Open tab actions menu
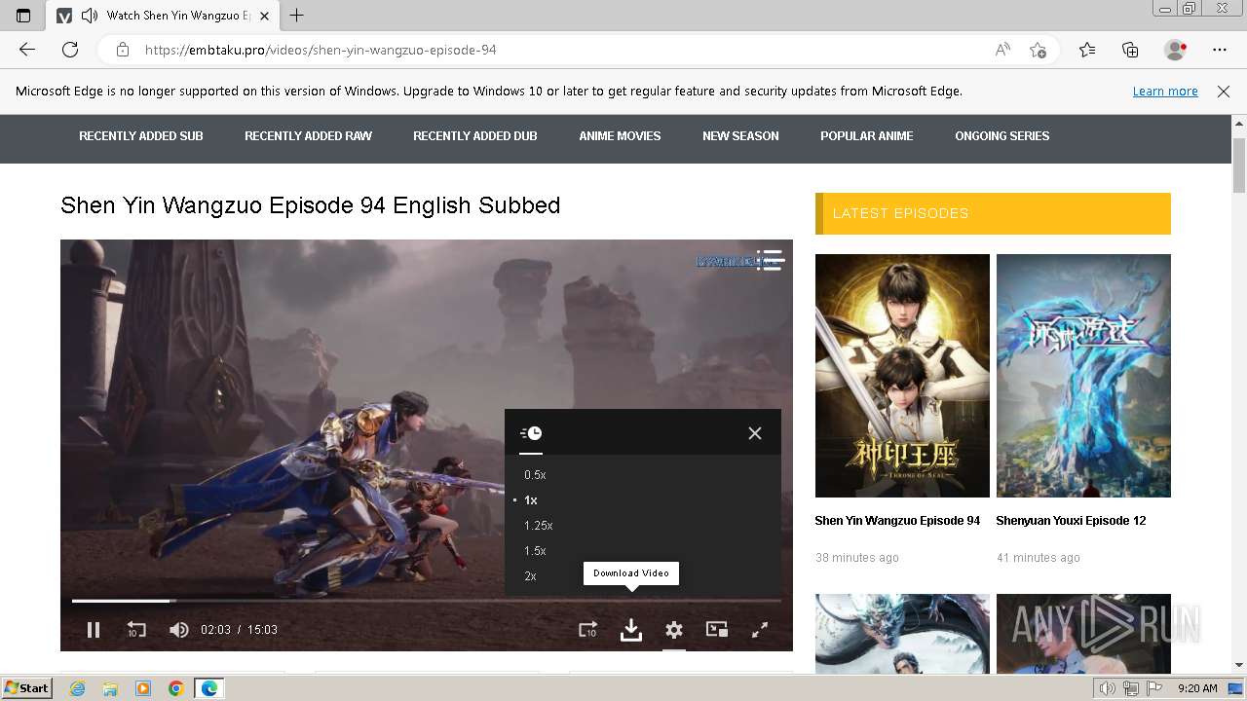 coord(23,16)
